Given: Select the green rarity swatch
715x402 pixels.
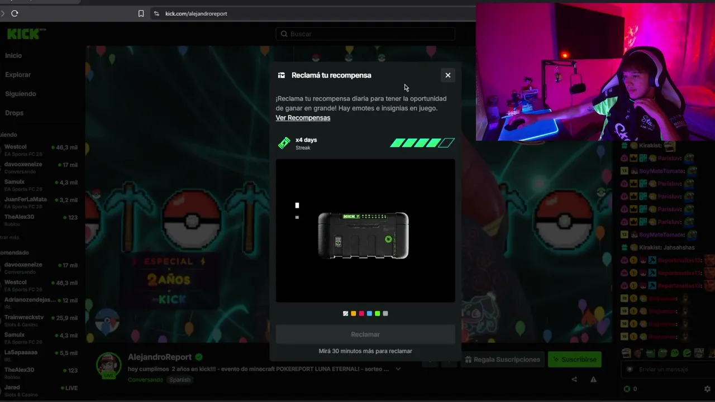Looking at the screenshot, I should pyautogui.click(x=378, y=314).
